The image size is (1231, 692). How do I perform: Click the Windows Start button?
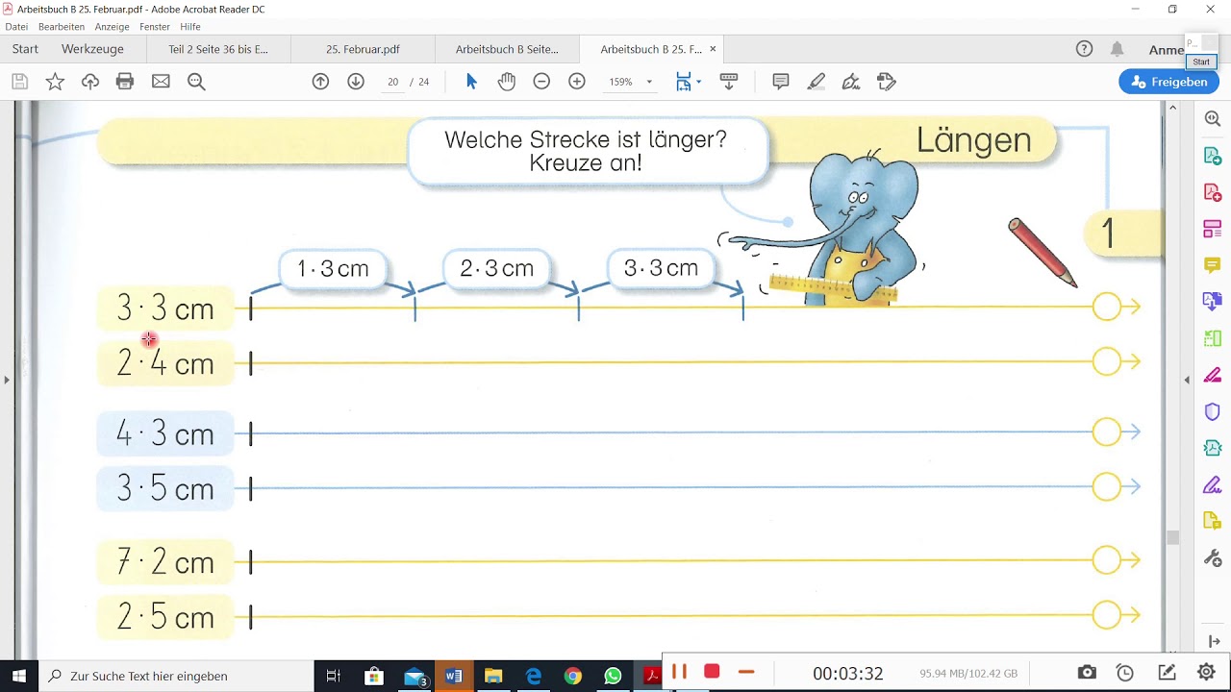(19, 676)
